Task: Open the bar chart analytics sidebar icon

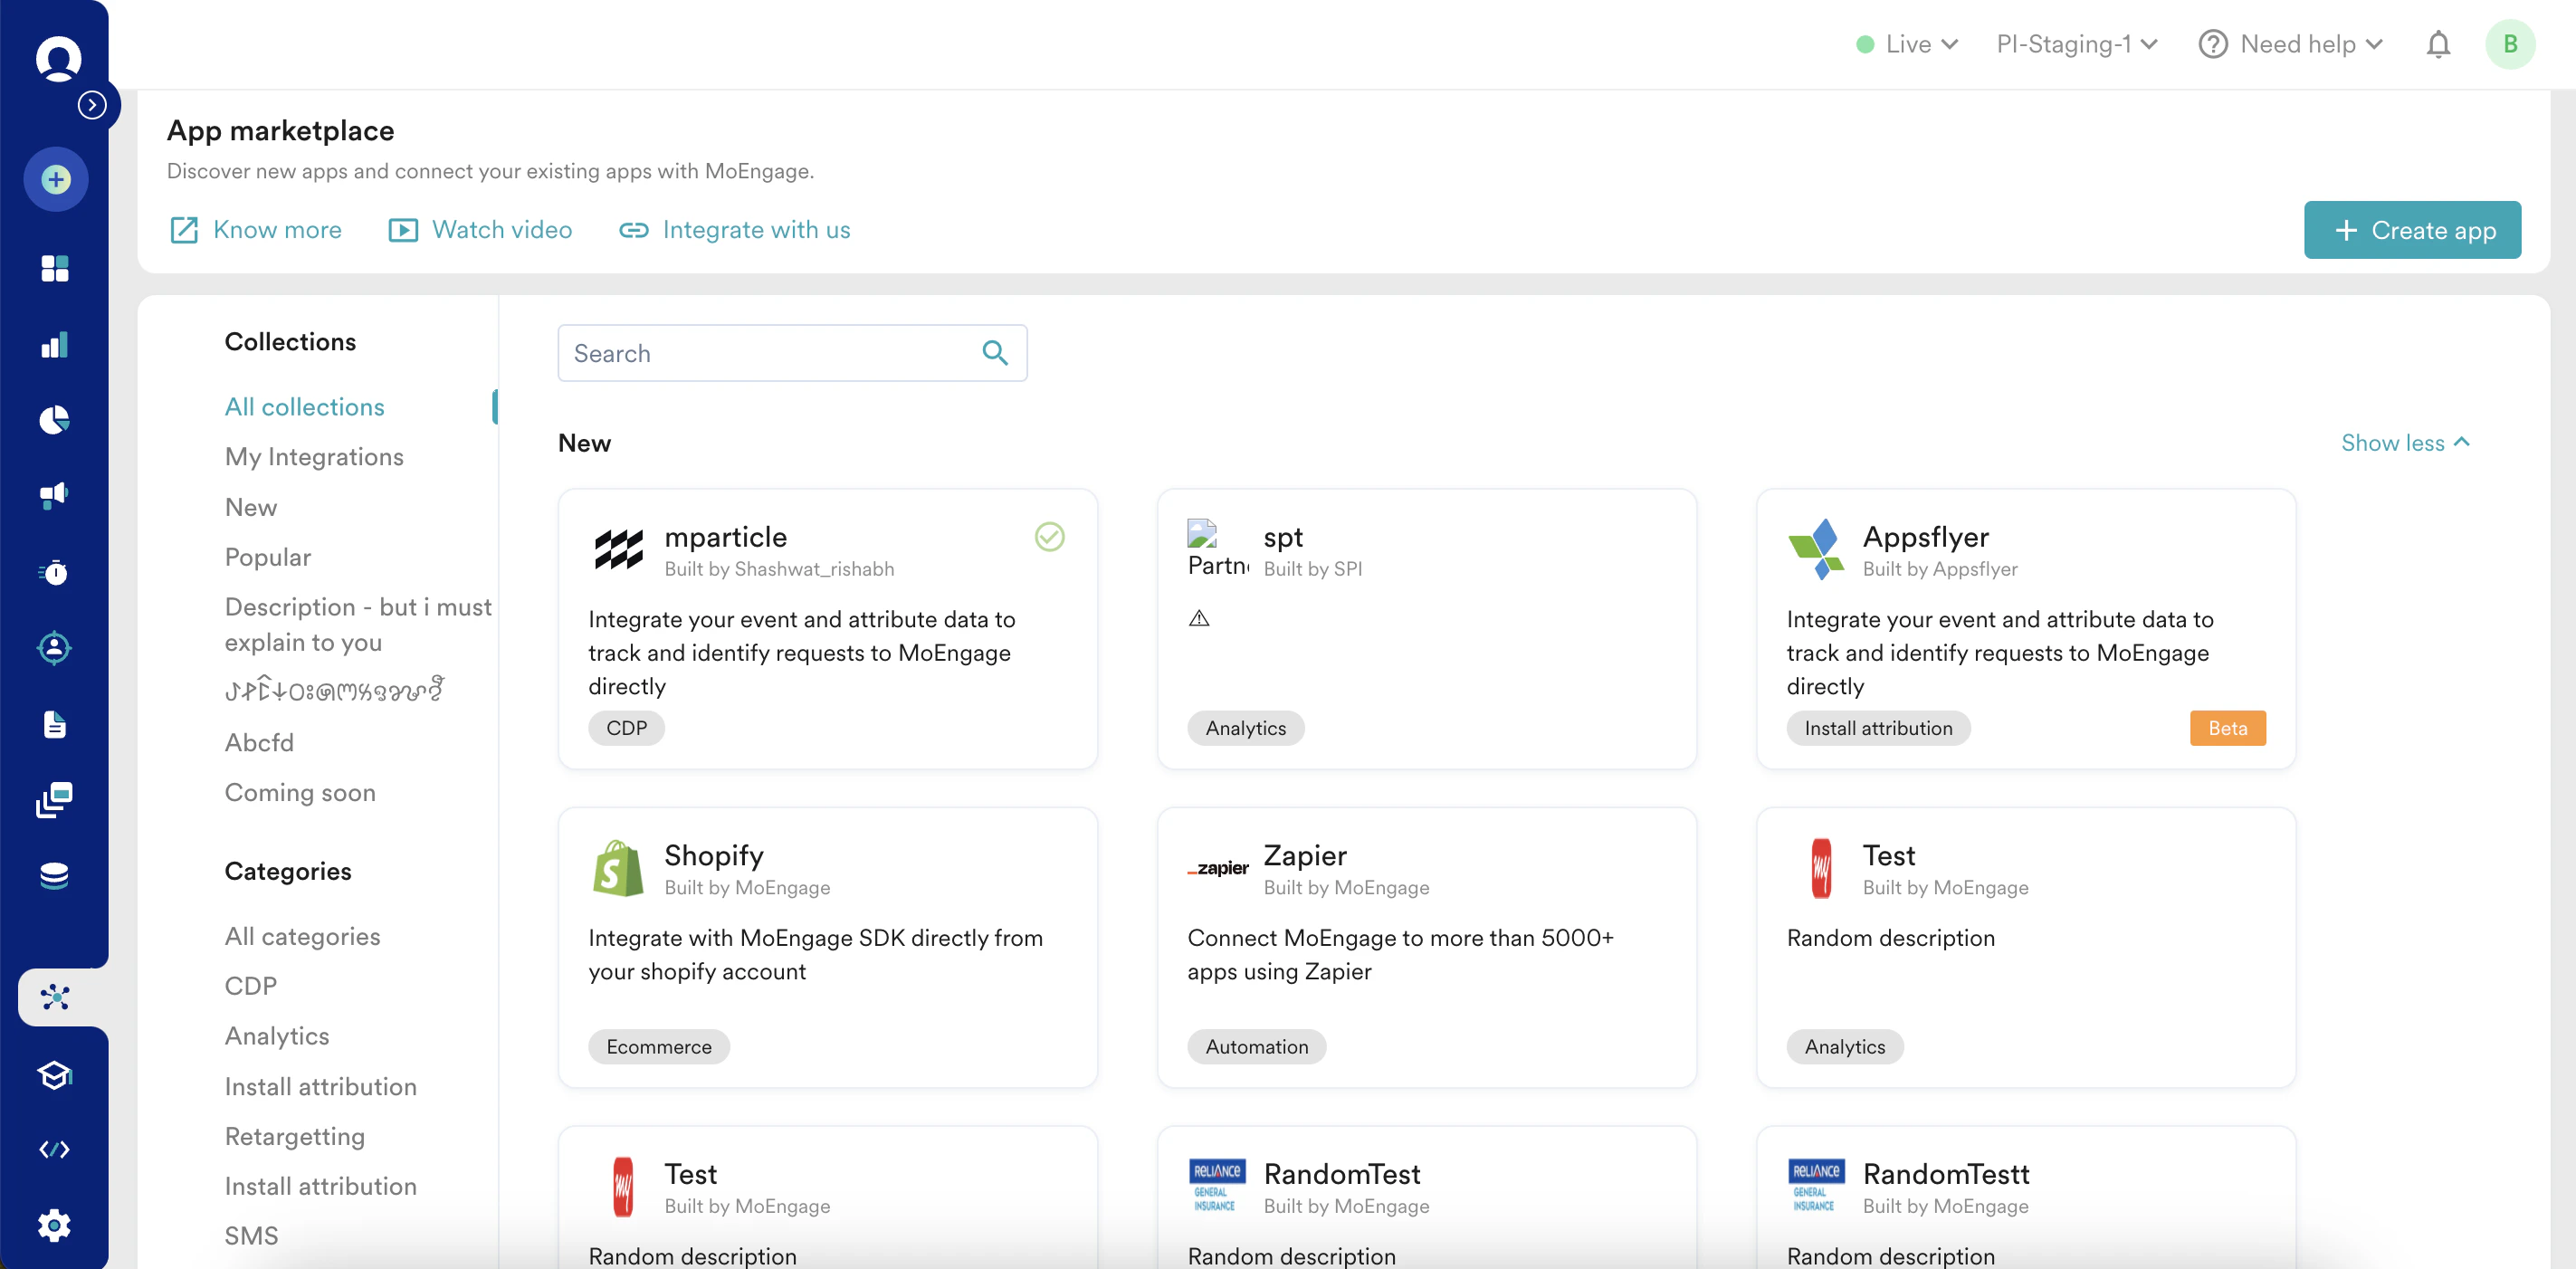Action: pyautogui.click(x=55, y=345)
